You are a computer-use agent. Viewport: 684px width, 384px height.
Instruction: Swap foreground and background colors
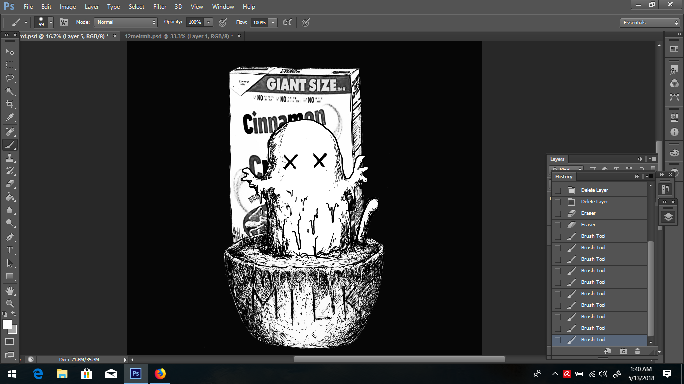(14, 314)
